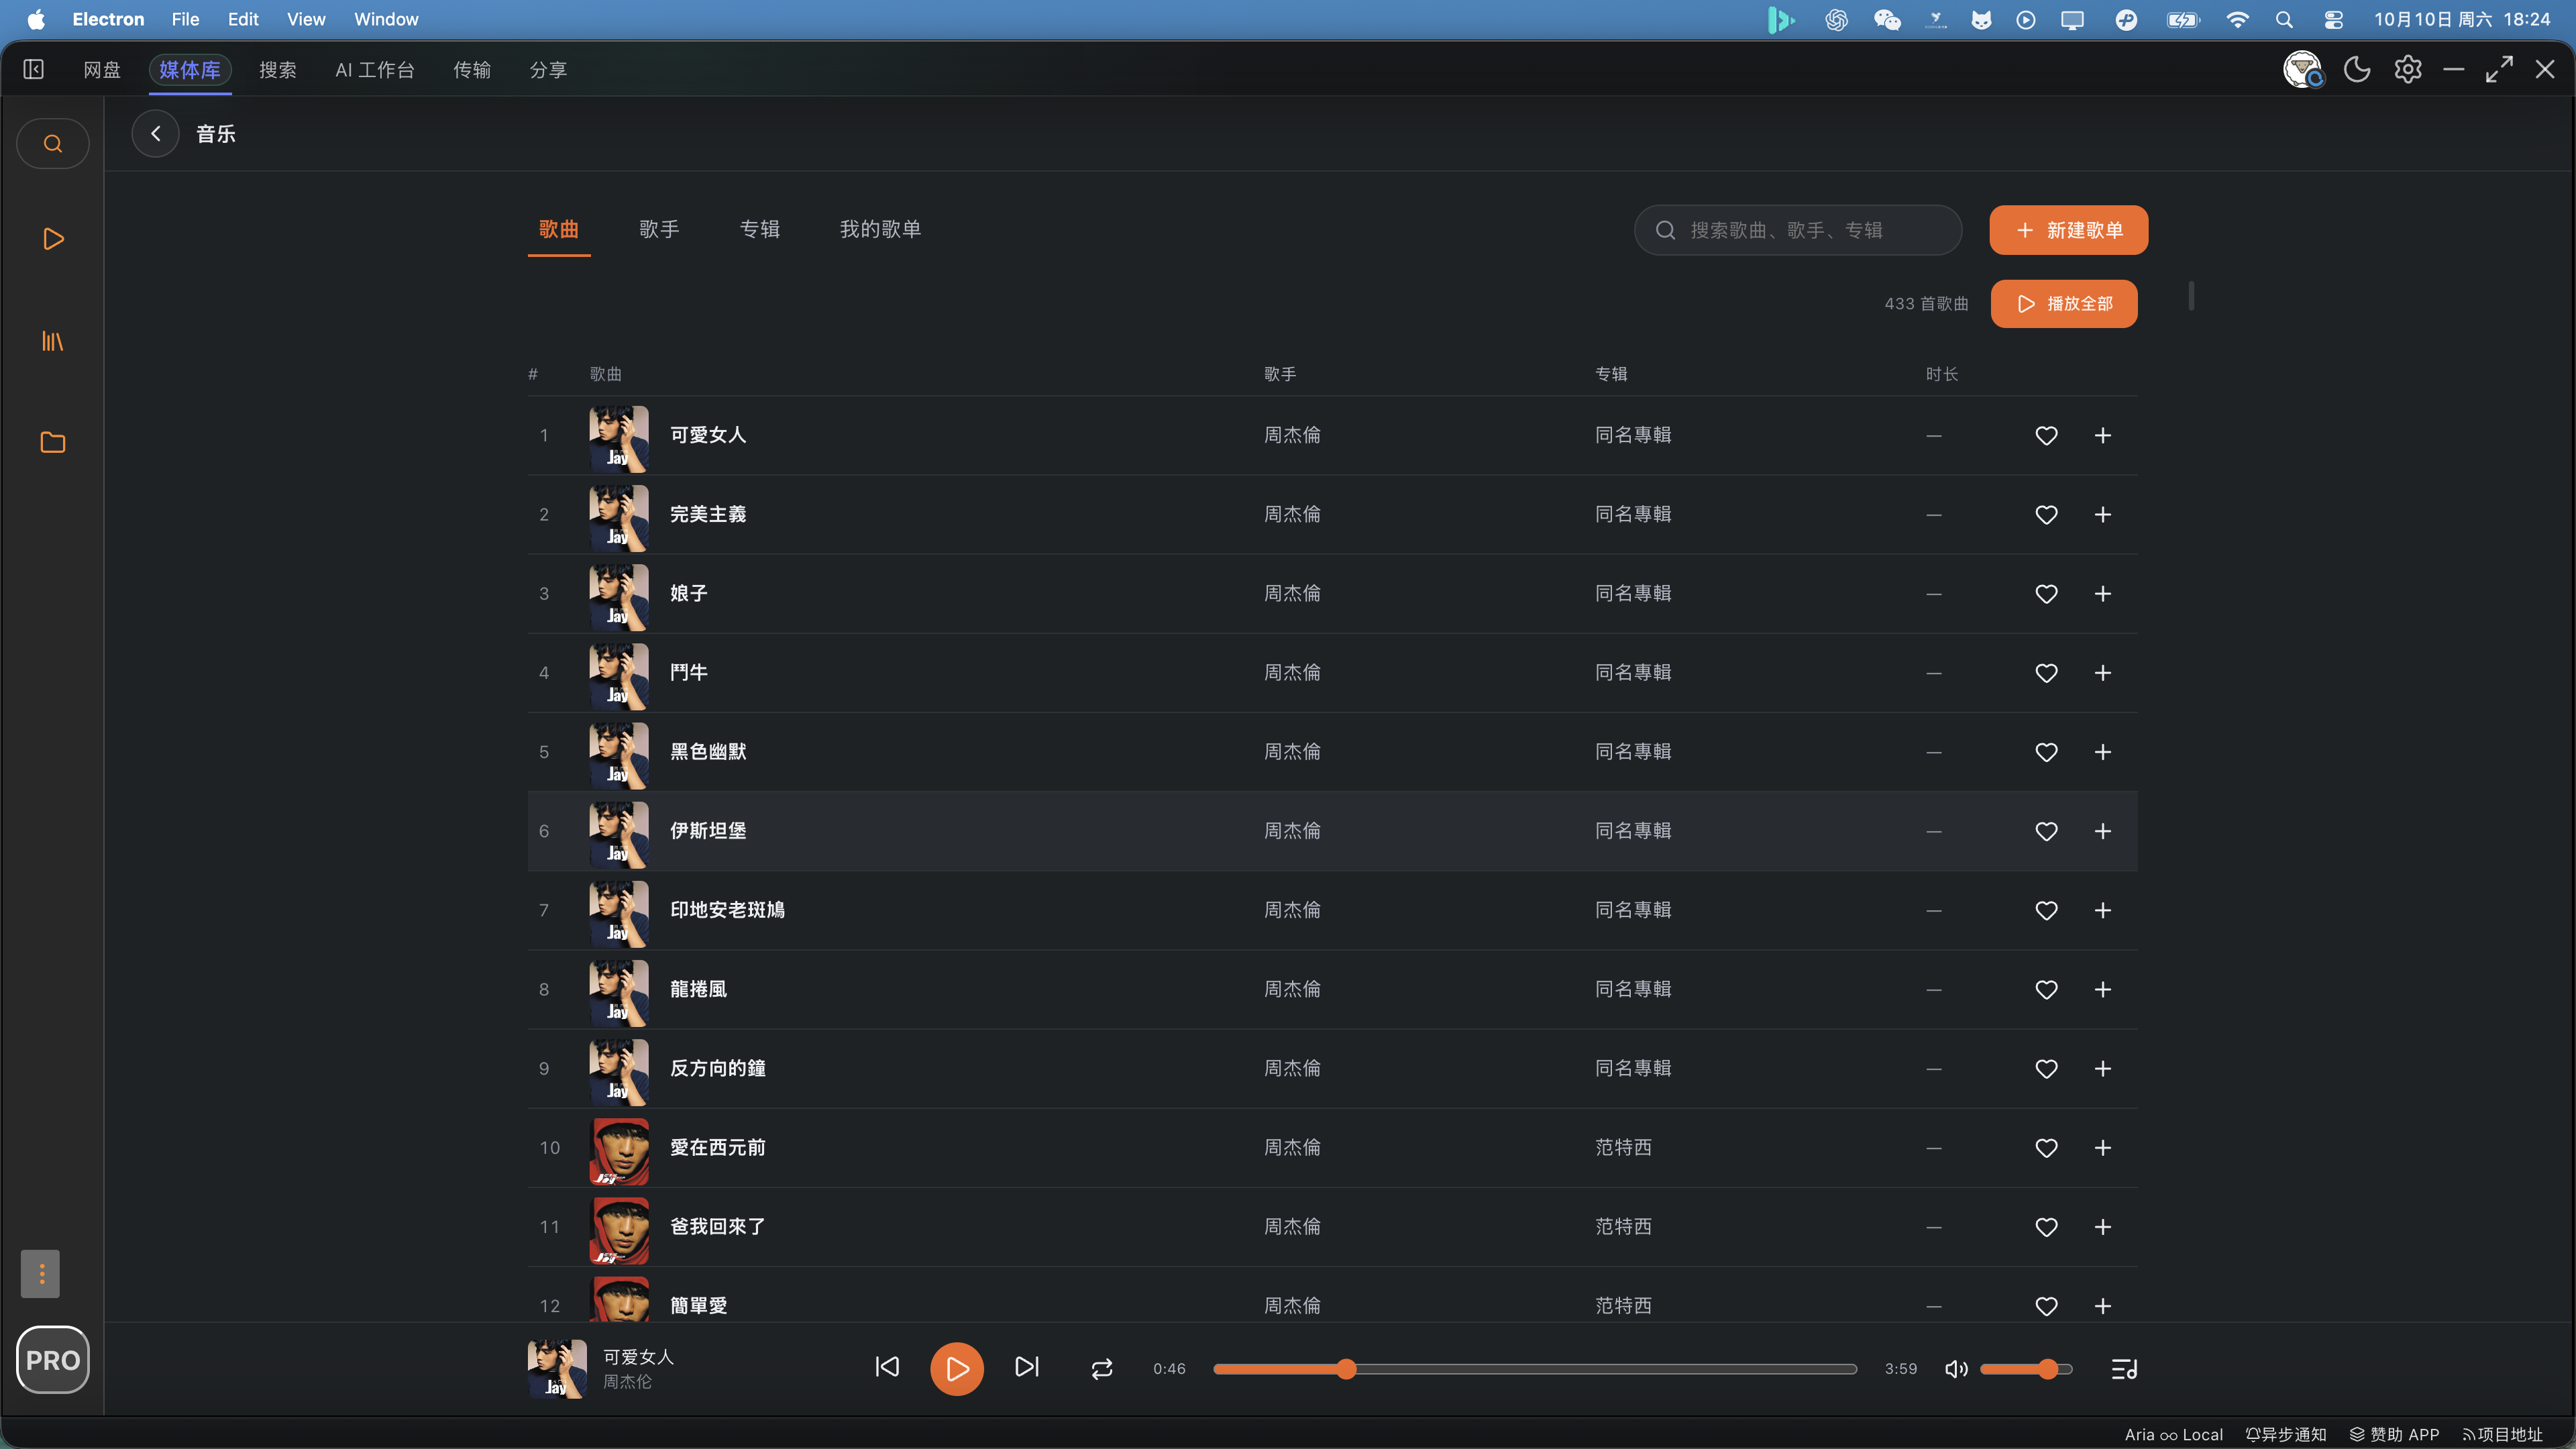
Task: Open the play queue list icon
Action: click(x=2124, y=1369)
